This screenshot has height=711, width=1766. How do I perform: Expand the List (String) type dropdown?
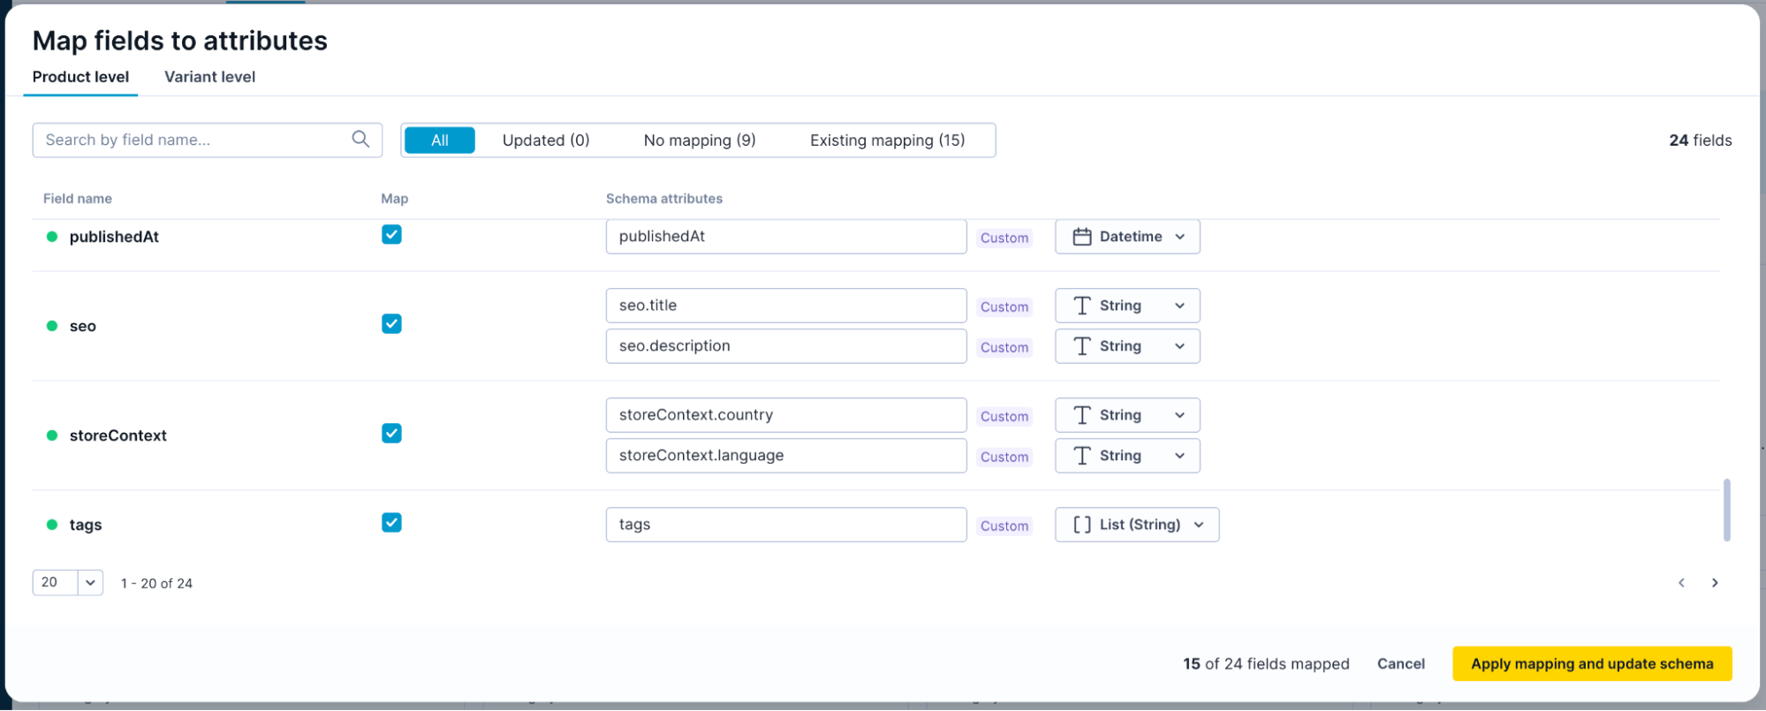tap(1137, 525)
